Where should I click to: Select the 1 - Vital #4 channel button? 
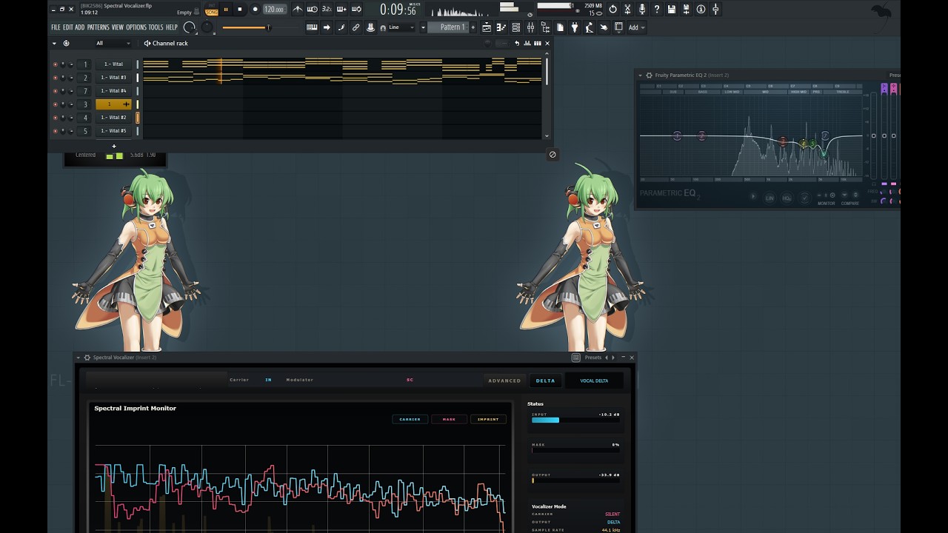113,91
